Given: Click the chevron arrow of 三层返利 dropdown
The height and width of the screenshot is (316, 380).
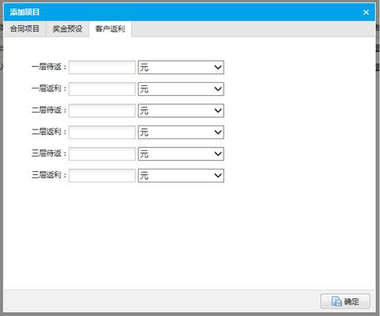Looking at the screenshot, I should pos(218,175).
